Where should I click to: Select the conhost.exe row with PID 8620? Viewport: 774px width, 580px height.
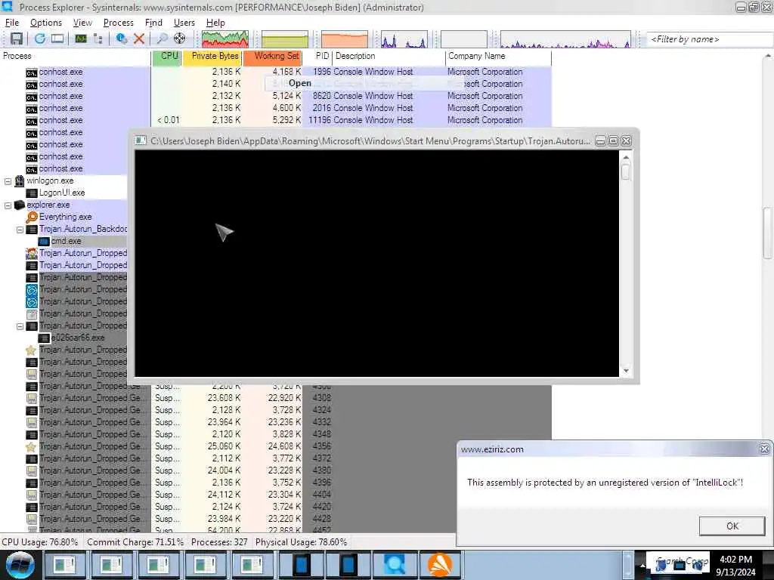(x=275, y=96)
